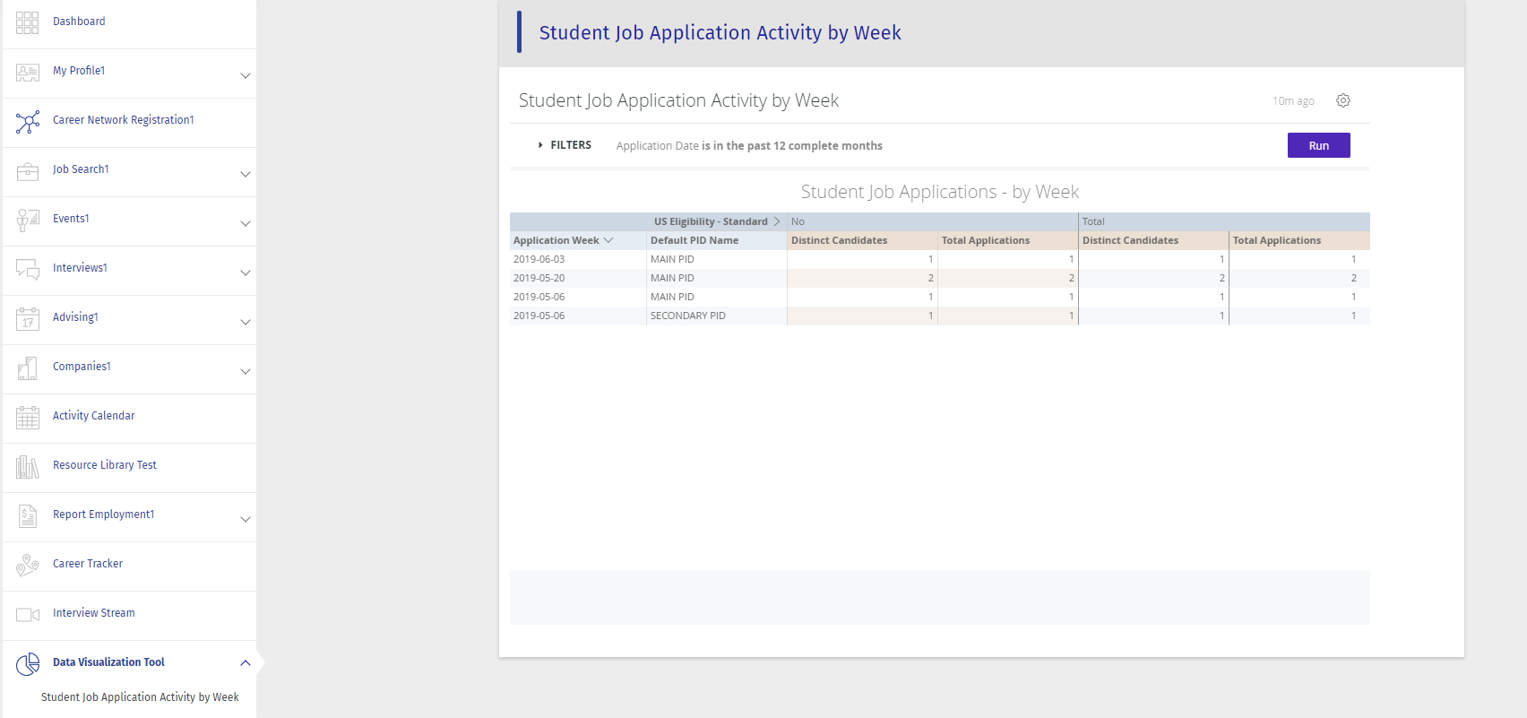Click the My Profile1 ID card icon

pyautogui.click(x=28, y=73)
